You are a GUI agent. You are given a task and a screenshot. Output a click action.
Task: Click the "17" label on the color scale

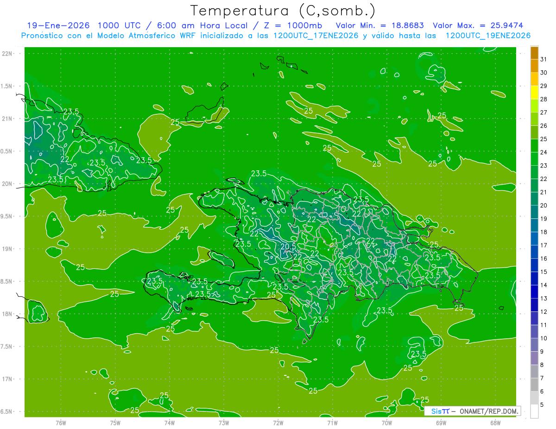tap(544, 245)
